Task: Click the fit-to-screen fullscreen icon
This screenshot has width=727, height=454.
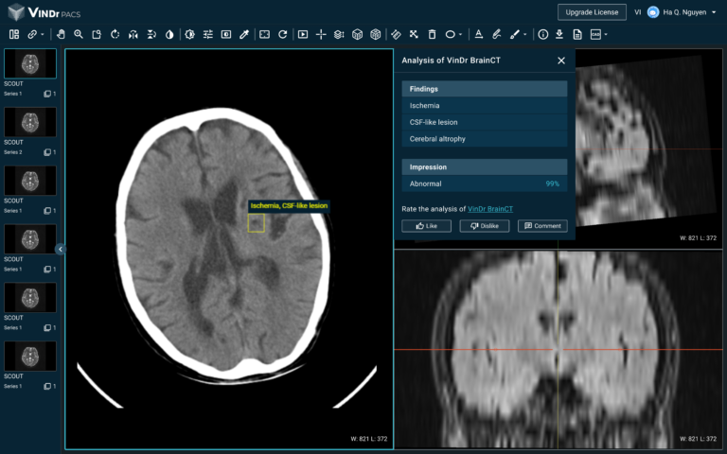Action: (265, 34)
